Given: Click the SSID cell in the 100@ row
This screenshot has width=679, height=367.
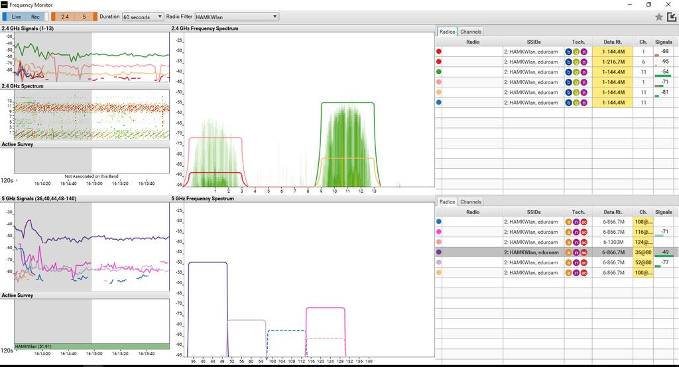Looking at the screenshot, I should point(534,273).
